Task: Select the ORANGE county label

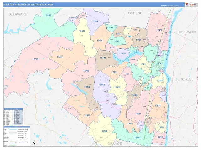Action: pyautogui.click(x=115, y=143)
